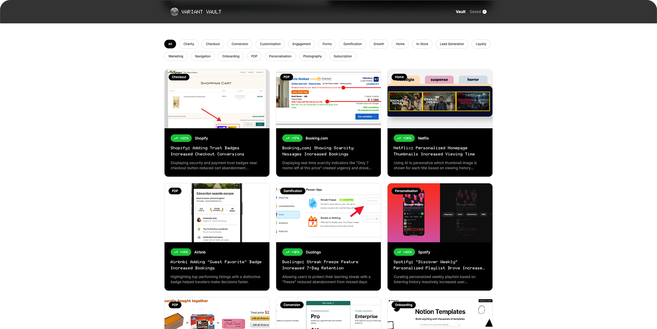Select the In-Store filter chip
Viewport: 657px width, 329px height.
[422, 44]
